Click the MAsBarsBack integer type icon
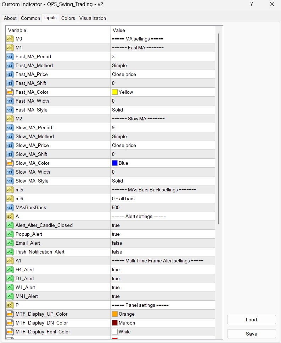The height and width of the screenshot is (343, 281). pos(10,207)
